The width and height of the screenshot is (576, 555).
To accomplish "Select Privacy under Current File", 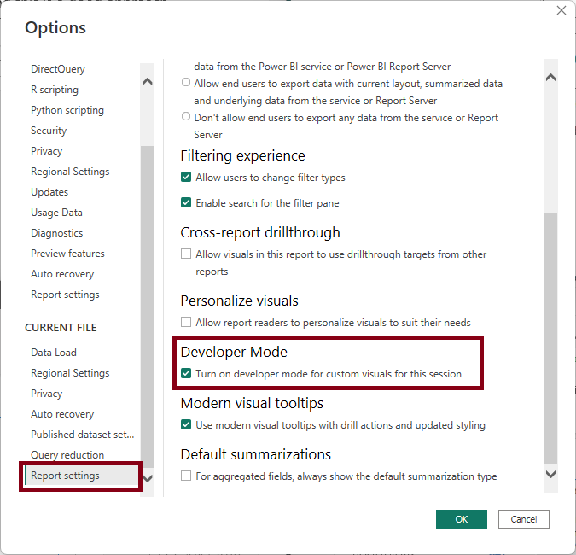I will (46, 394).
